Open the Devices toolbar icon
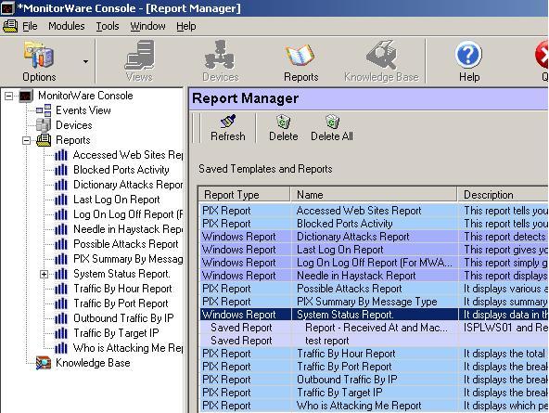This screenshot has width=549, height=413. click(220, 61)
